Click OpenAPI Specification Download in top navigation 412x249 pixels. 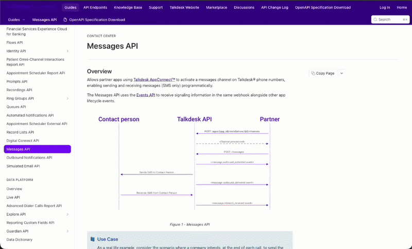click(323, 7)
